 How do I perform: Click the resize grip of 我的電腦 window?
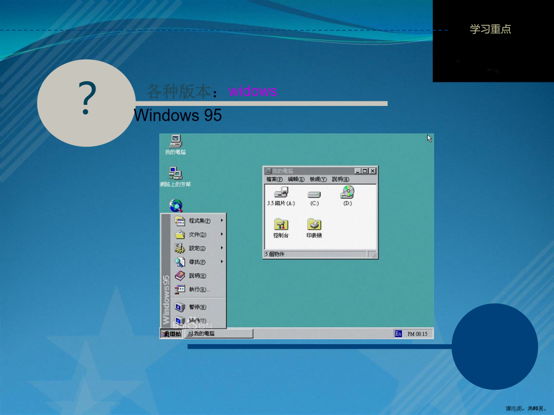tap(374, 255)
